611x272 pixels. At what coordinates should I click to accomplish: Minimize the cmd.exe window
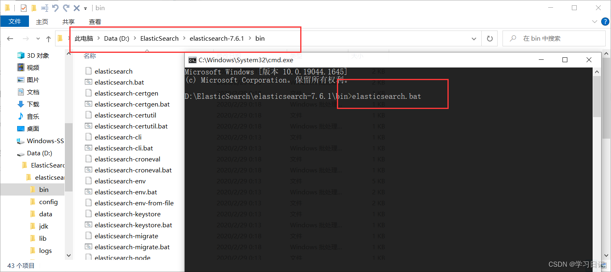(x=541, y=60)
